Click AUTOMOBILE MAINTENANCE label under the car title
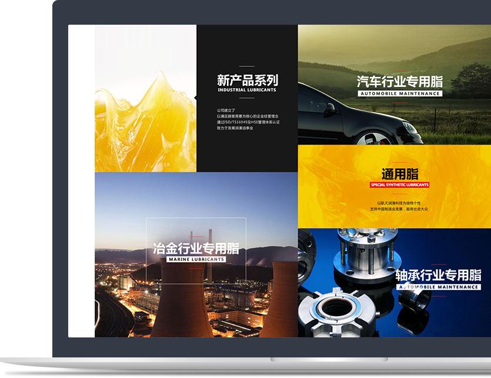 click(400, 93)
